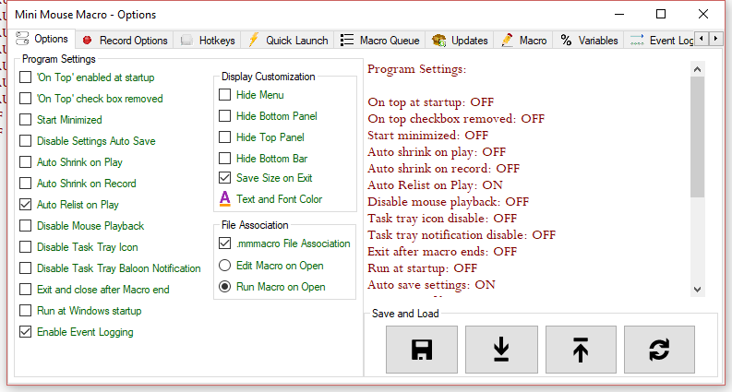Maximize the Mini Mouse Macro Options window
This screenshot has height=392, width=732.
pos(661,14)
